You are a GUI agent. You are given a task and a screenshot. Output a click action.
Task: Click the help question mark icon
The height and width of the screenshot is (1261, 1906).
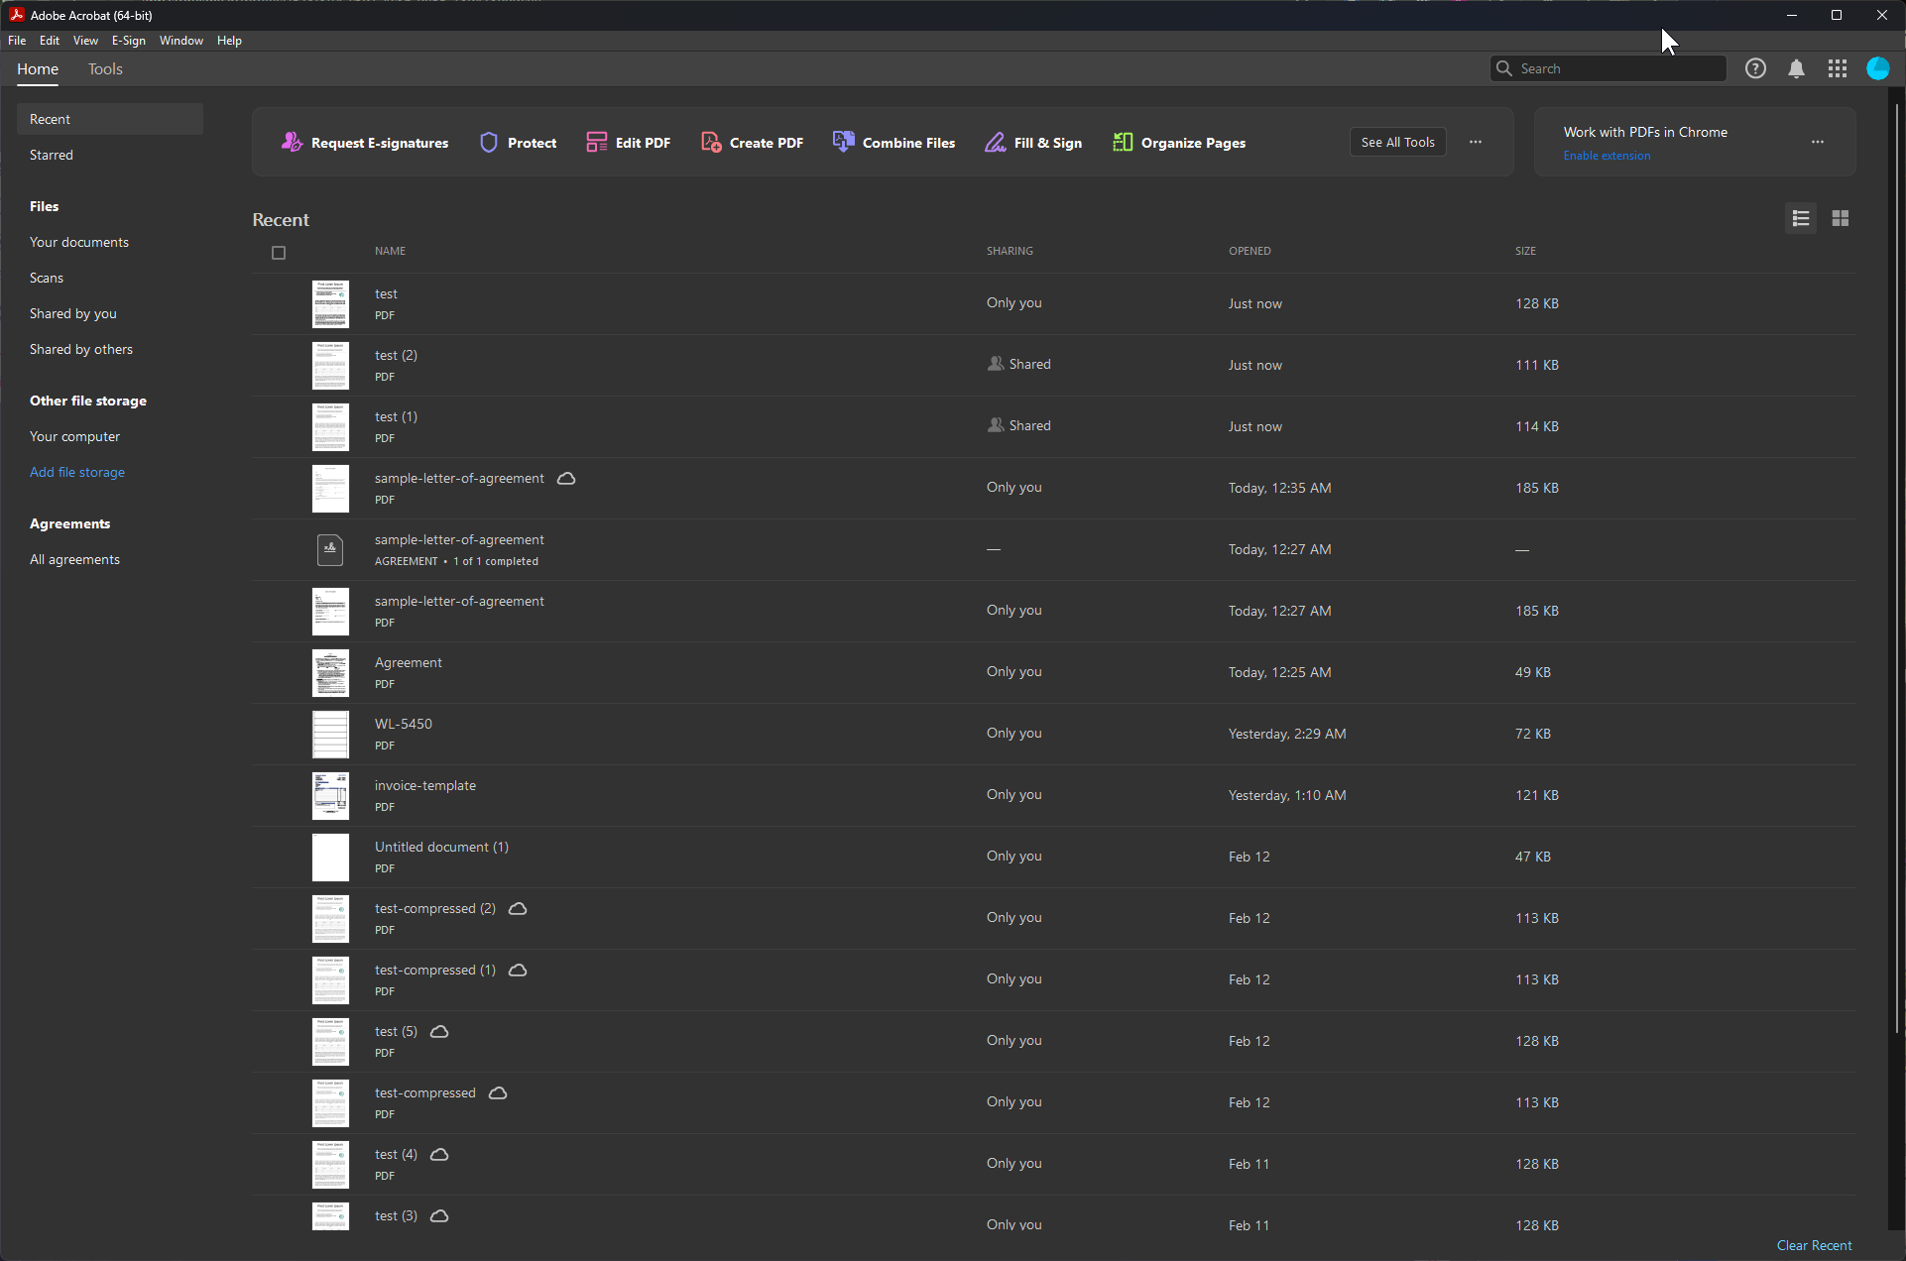1755,68
